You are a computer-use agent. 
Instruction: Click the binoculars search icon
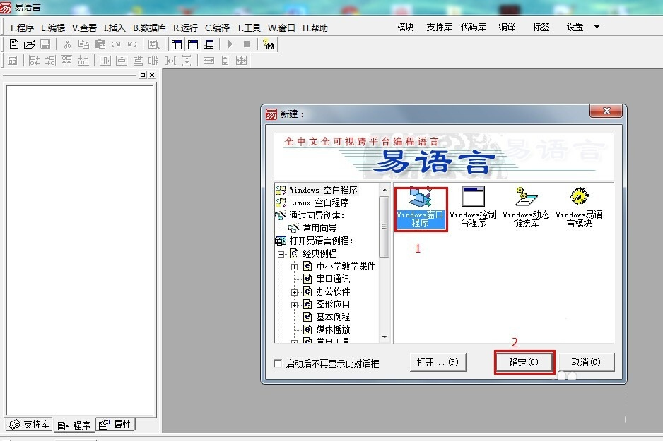269,44
